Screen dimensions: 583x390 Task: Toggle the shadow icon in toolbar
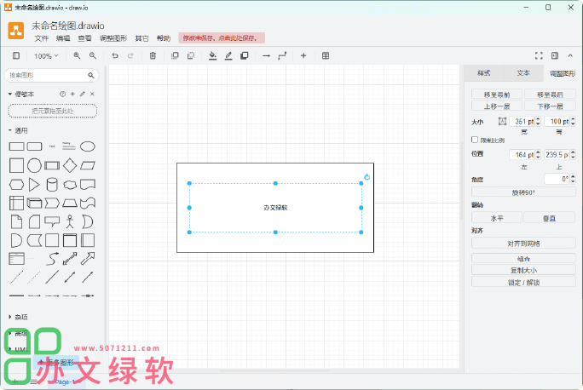click(245, 55)
